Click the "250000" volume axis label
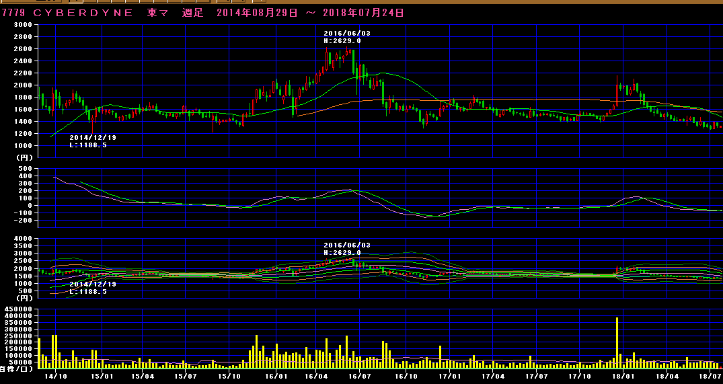Screen dimensions: 723x384 tap(18, 336)
